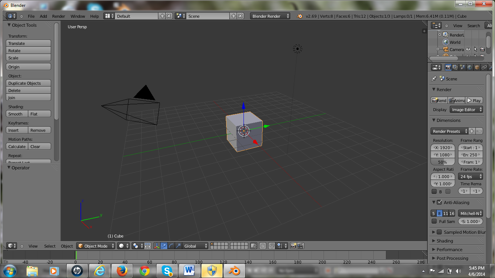Switch to the Object properties tab
The width and height of the screenshot is (495, 278).
(477, 67)
